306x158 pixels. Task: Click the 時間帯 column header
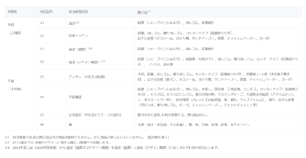pyautogui.click(x=12, y=12)
